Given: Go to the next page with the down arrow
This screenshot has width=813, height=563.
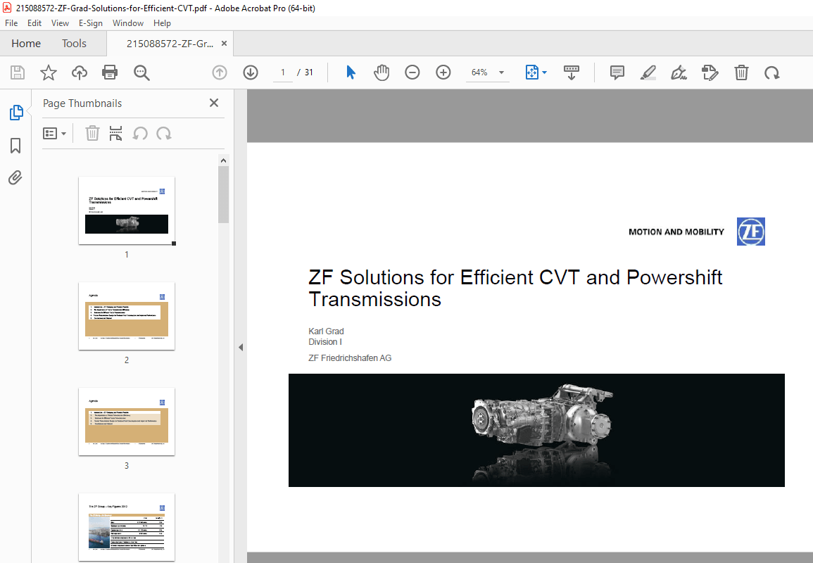Looking at the screenshot, I should (x=250, y=72).
